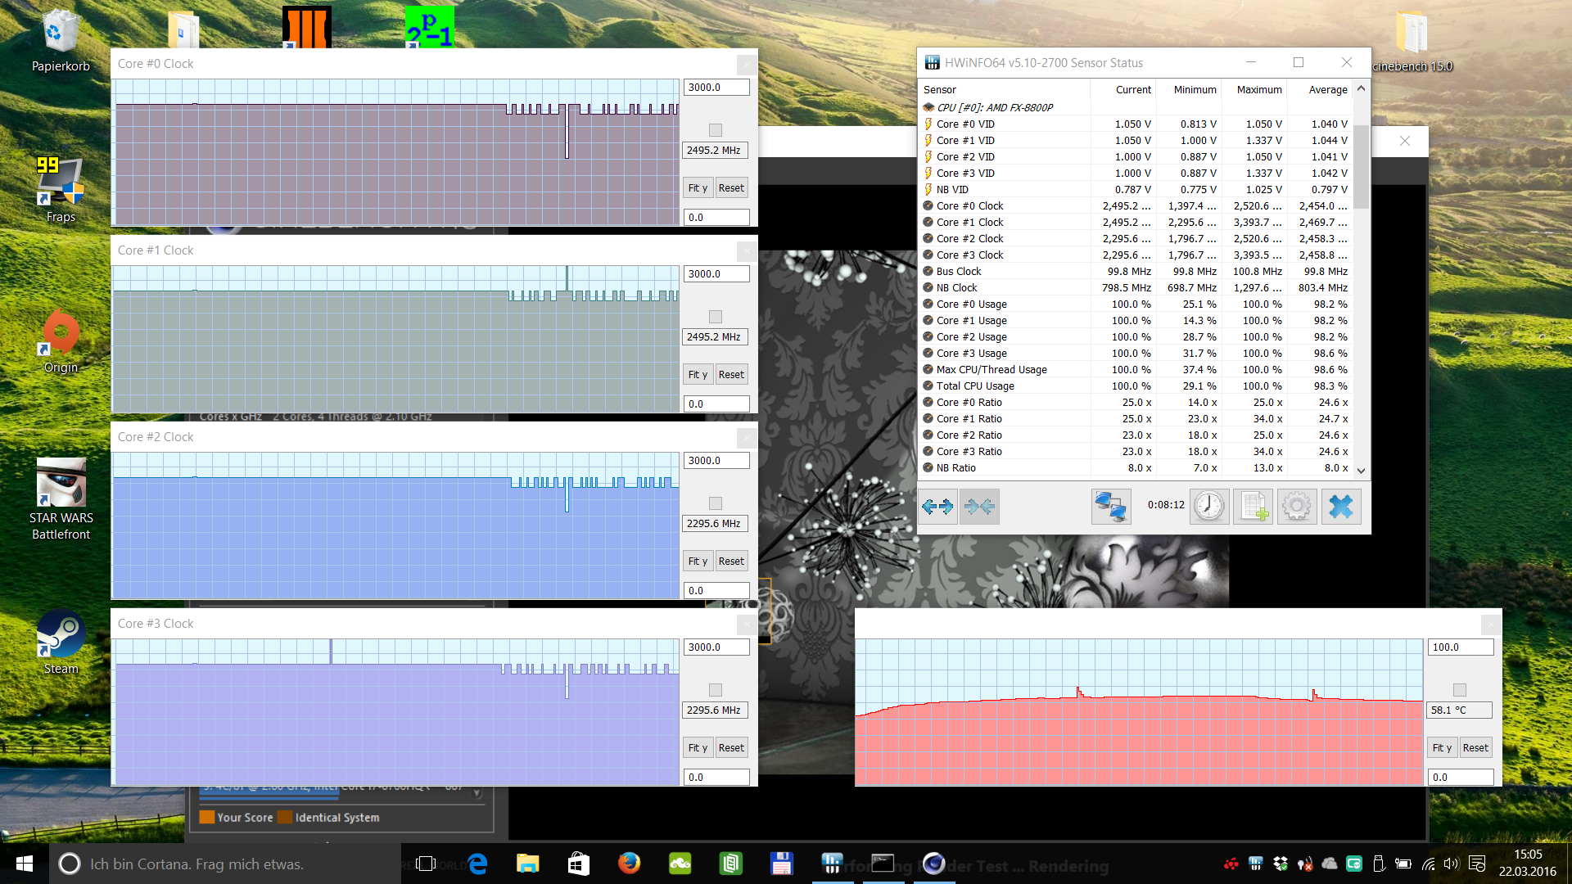Click the Wi-Fi network tray icon
1572x884 pixels.
click(x=1429, y=864)
